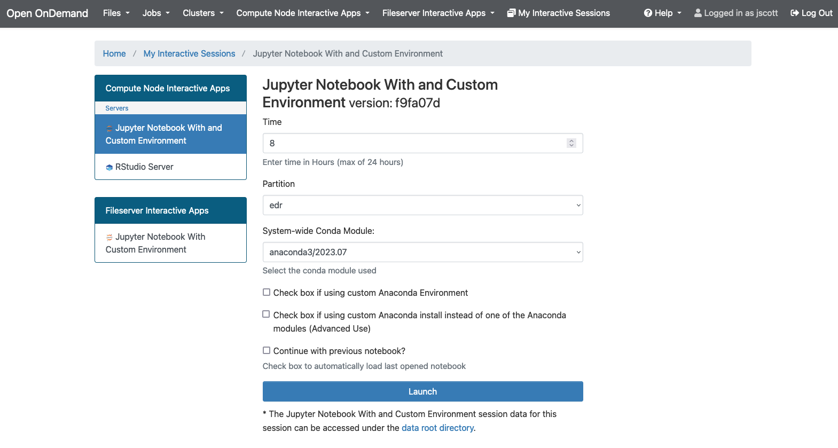
Task: Click the Time hours input field
Action: click(422, 143)
